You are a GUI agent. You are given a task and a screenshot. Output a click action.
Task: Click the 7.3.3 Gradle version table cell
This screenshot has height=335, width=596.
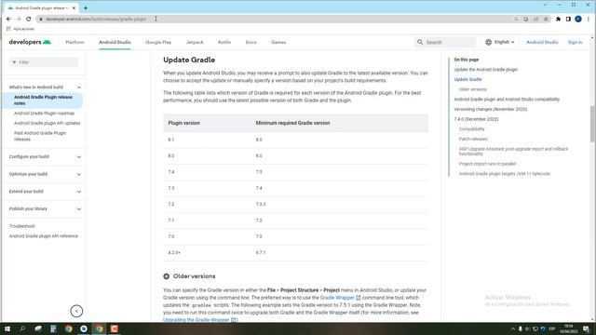point(261,204)
